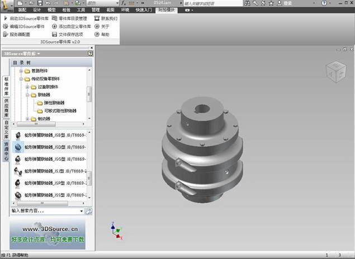The image size is (355, 259).
Task: Switch to the 工具 ribbon tab
Action: click(x=81, y=10)
